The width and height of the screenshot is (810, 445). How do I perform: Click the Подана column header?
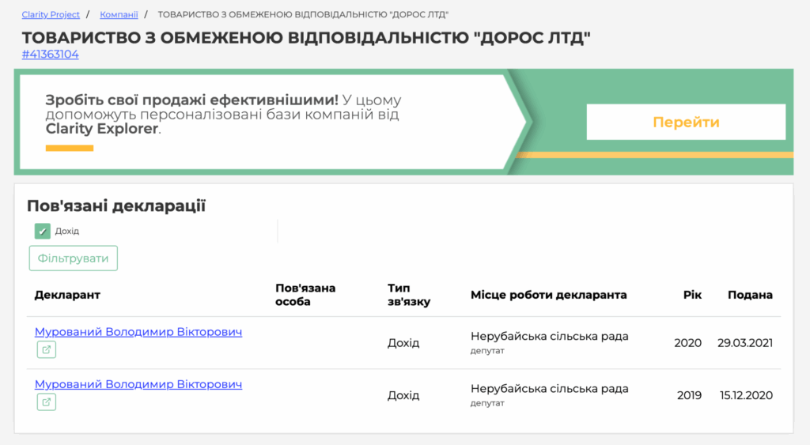(x=750, y=295)
